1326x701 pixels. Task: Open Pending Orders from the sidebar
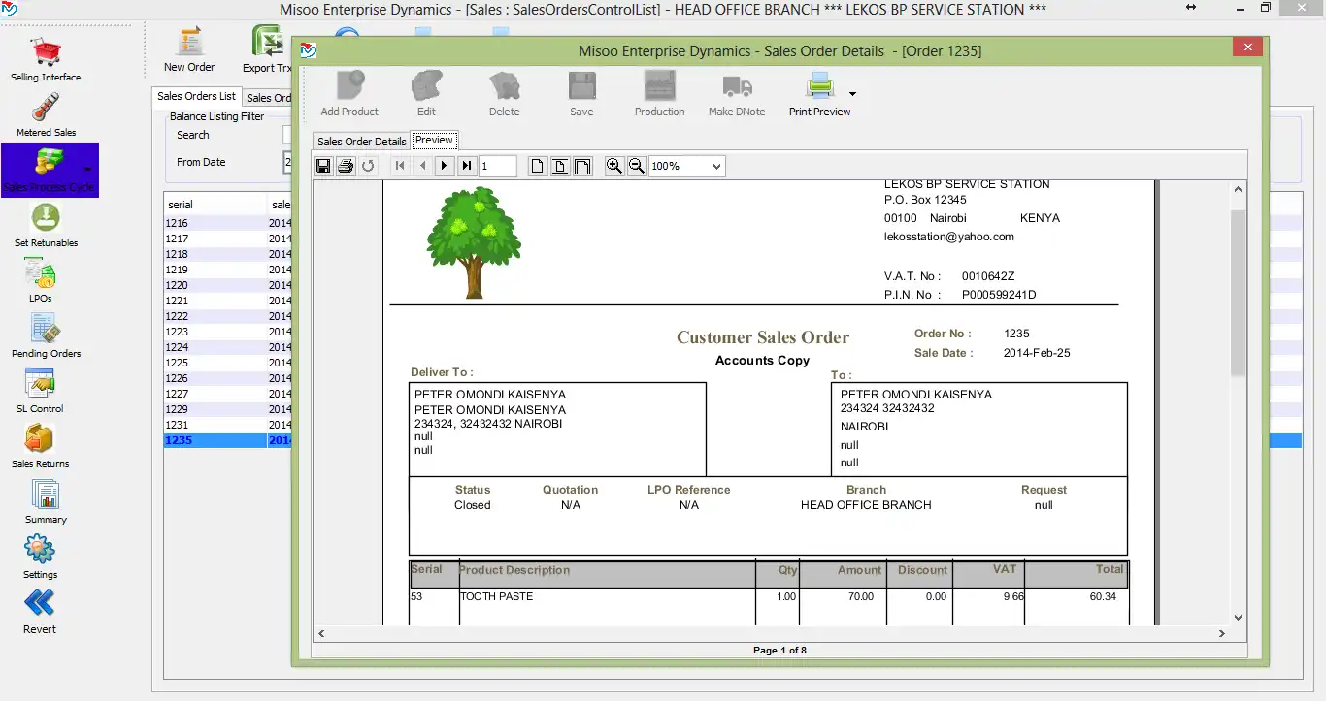(46, 335)
